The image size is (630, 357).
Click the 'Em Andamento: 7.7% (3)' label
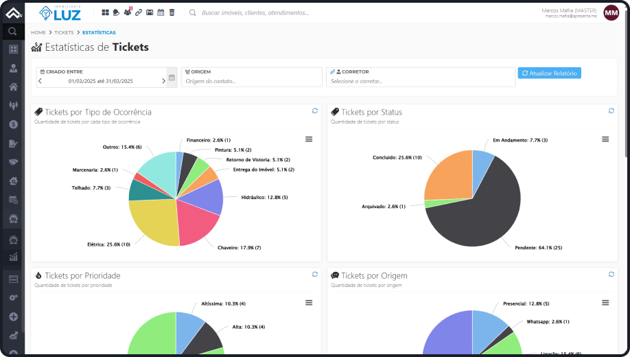520,140
